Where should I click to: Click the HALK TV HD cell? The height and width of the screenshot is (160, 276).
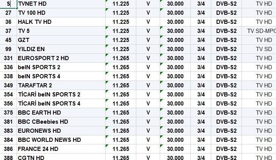(x=61, y=22)
